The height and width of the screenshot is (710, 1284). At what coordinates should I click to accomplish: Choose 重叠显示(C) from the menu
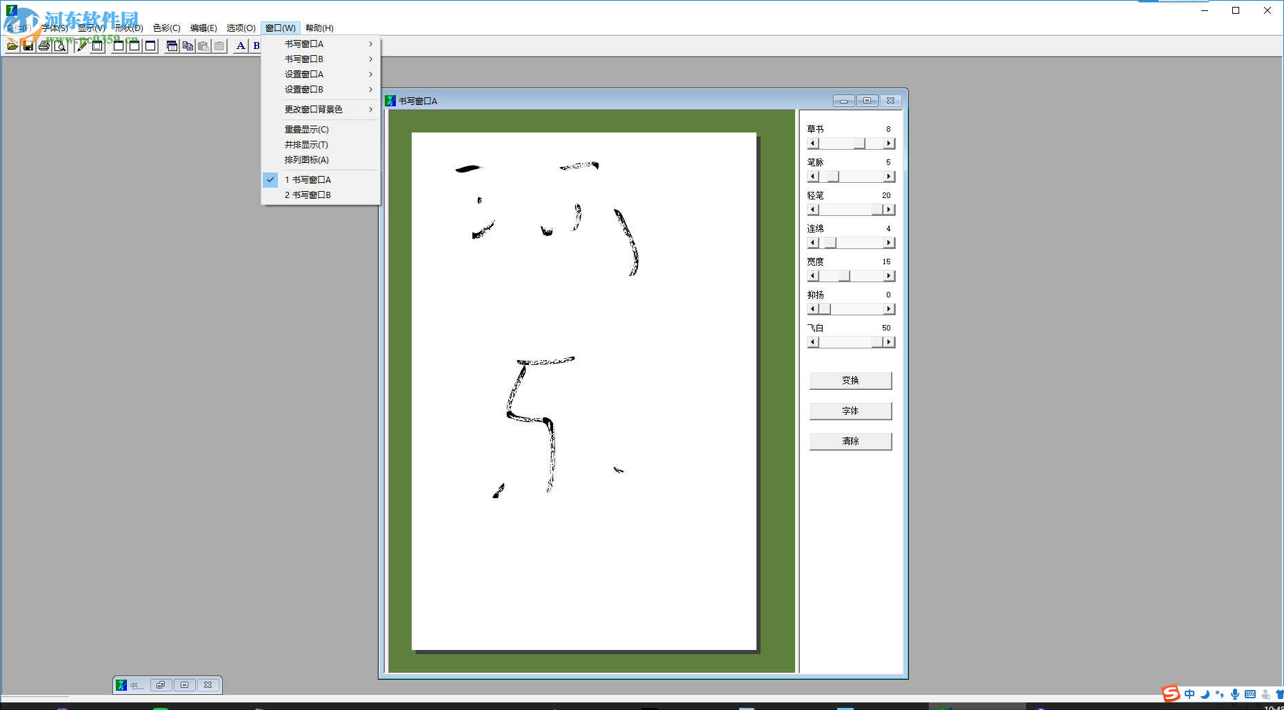pyautogui.click(x=321, y=130)
